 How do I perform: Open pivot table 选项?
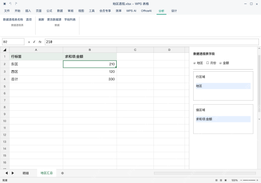29,20
